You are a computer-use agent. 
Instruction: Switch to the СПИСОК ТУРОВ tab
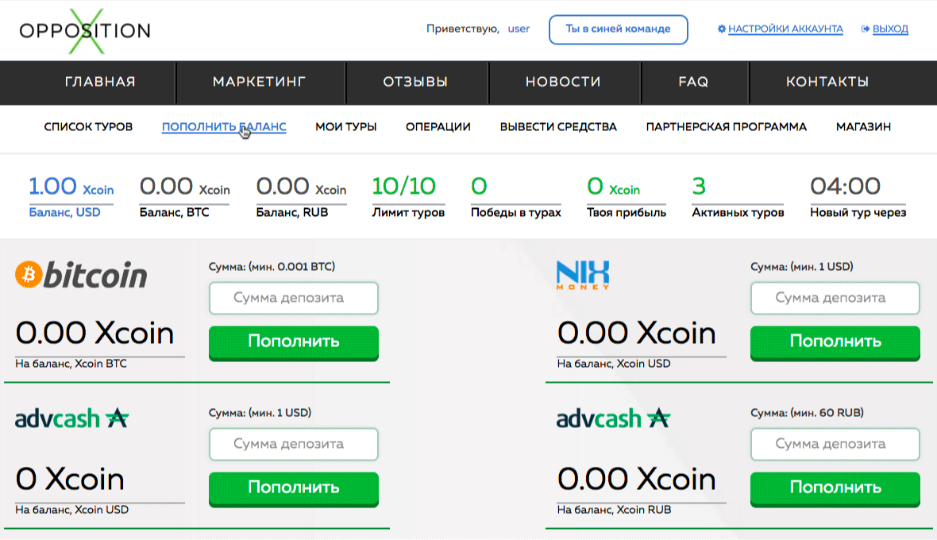pyautogui.click(x=88, y=127)
